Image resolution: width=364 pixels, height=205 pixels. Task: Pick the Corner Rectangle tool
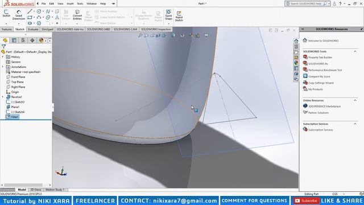tap(30, 17)
